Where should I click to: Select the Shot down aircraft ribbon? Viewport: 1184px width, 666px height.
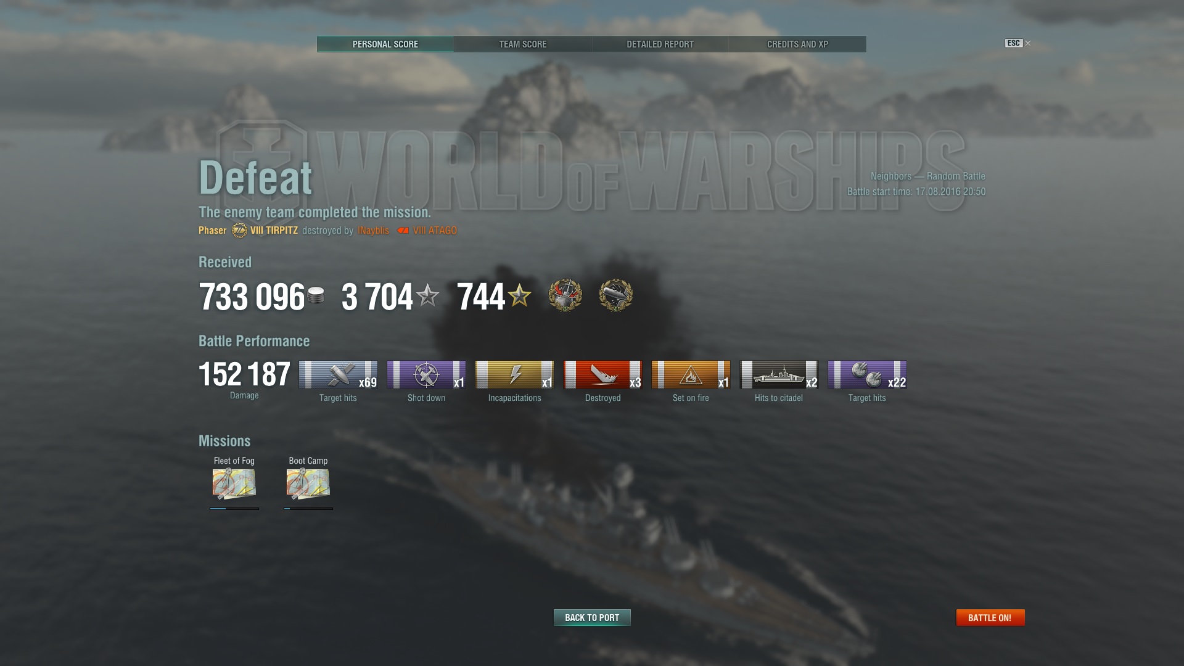click(426, 375)
